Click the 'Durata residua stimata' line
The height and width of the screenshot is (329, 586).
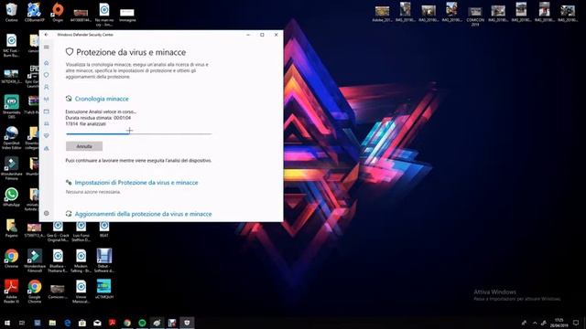click(x=98, y=118)
